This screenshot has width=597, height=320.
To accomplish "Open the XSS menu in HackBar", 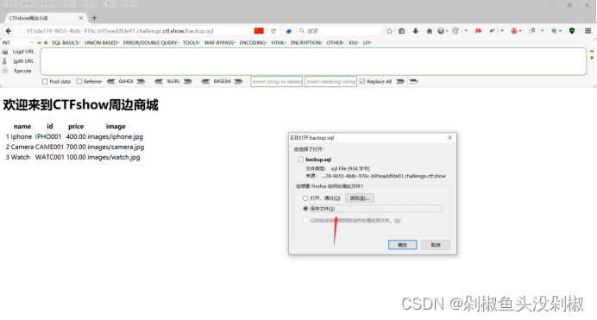I will pyautogui.click(x=354, y=42).
